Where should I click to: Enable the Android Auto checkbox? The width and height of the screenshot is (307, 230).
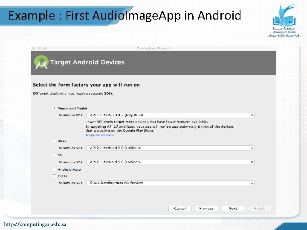[54, 170]
